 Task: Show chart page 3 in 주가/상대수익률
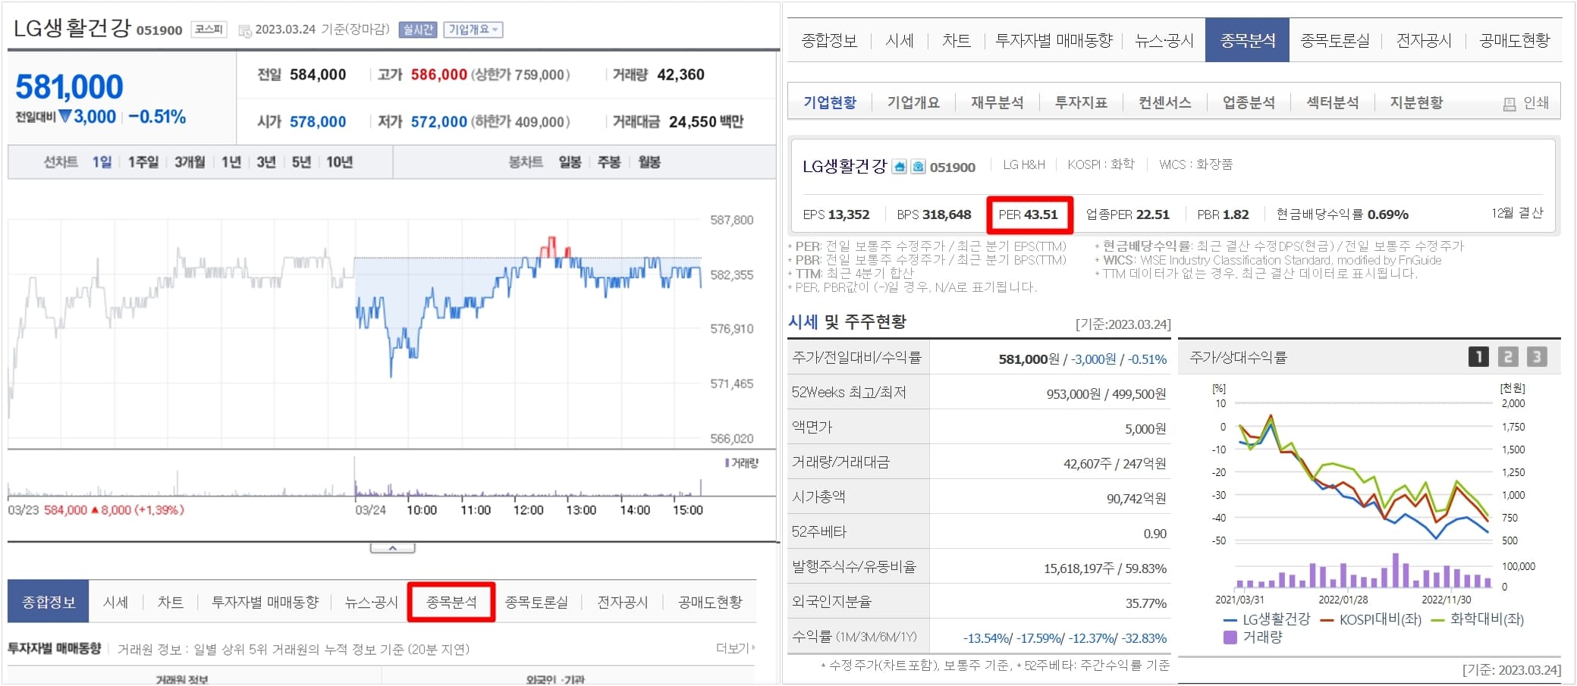(1537, 356)
